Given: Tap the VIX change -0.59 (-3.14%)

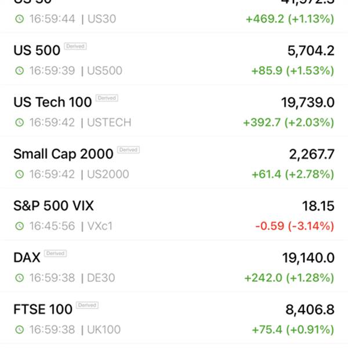Looking at the screenshot, I should coord(295,226).
